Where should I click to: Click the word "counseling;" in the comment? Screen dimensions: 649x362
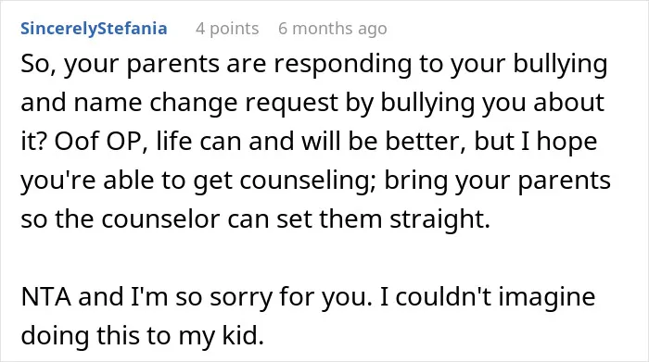[x=308, y=181]
